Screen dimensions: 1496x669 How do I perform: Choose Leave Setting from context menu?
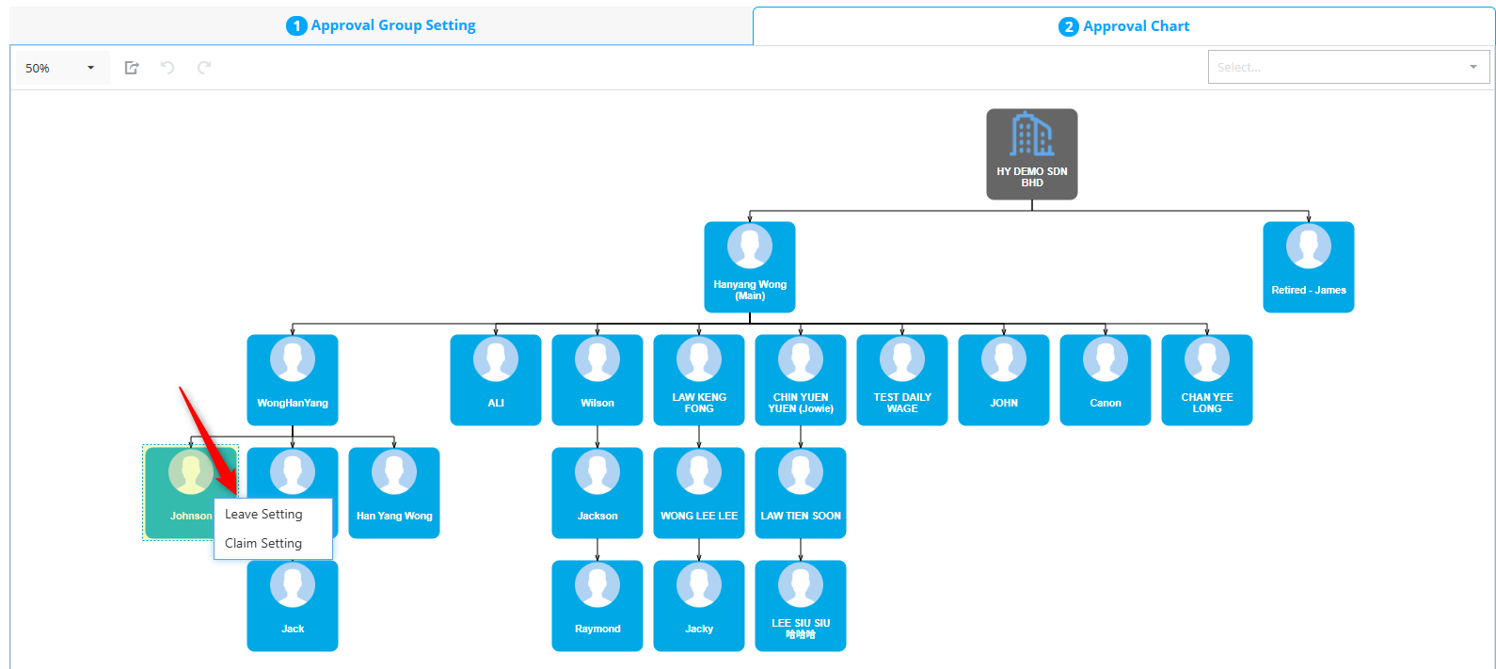tap(273, 514)
